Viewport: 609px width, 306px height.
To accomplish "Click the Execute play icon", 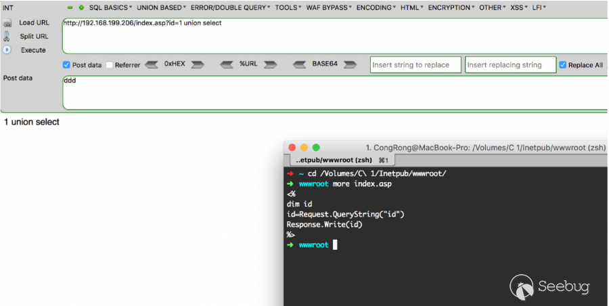I will [7, 50].
